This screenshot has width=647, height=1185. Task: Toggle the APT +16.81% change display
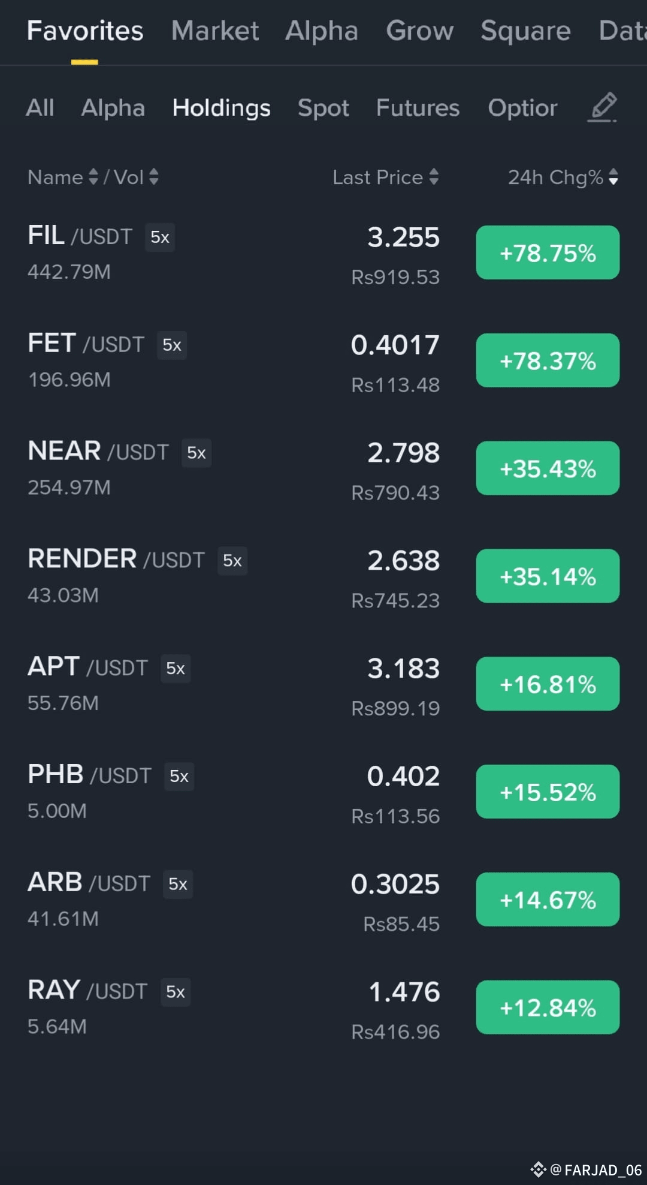(x=548, y=684)
